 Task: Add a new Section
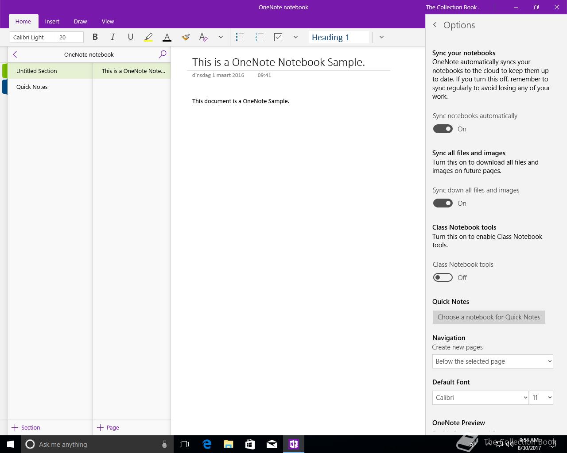click(x=26, y=427)
